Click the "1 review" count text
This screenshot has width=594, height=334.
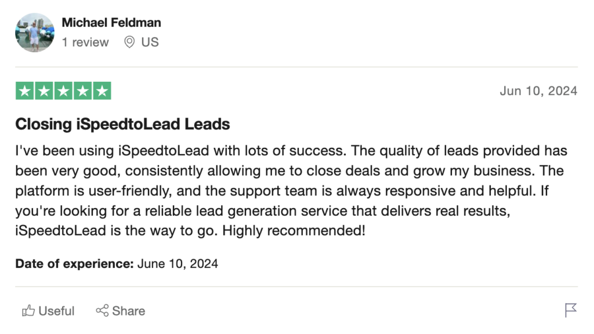pyautogui.click(x=85, y=42)
